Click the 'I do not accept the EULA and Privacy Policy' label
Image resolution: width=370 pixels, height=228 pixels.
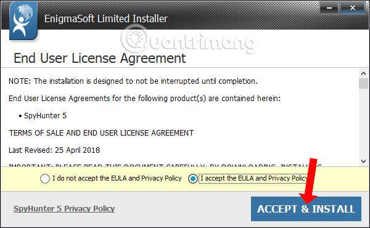[117, 178]
